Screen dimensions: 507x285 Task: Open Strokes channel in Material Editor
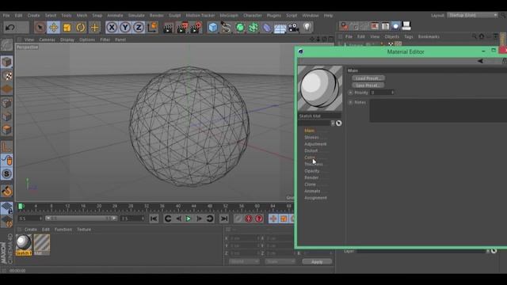(311, 137)
